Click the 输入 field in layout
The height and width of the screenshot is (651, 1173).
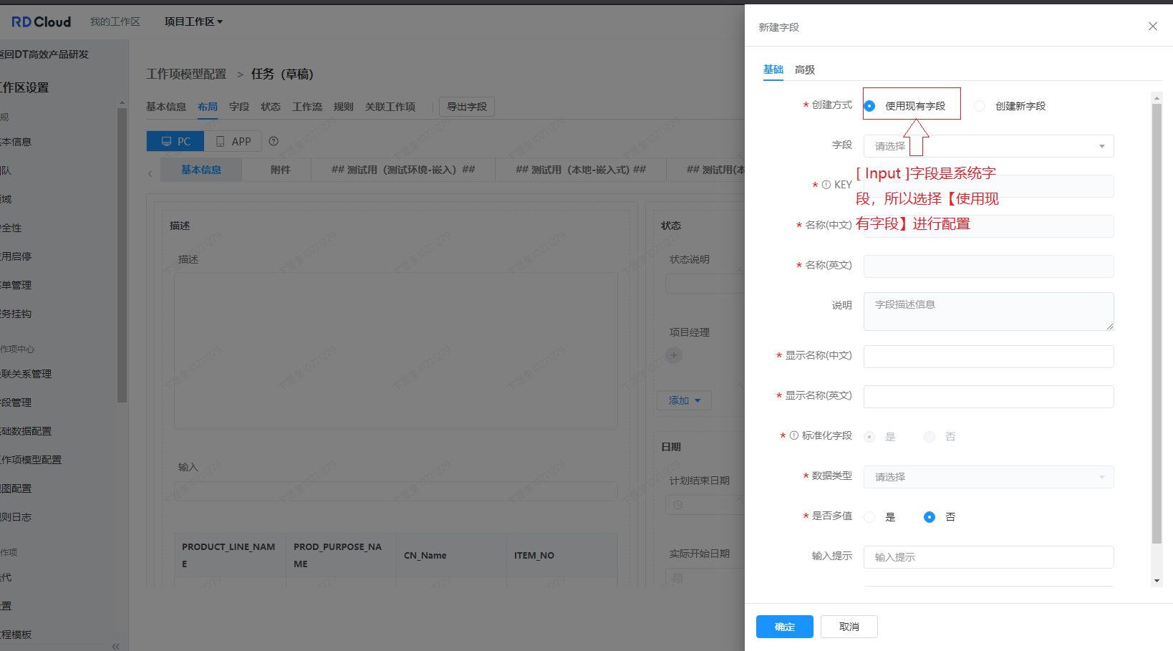(396, 491)
